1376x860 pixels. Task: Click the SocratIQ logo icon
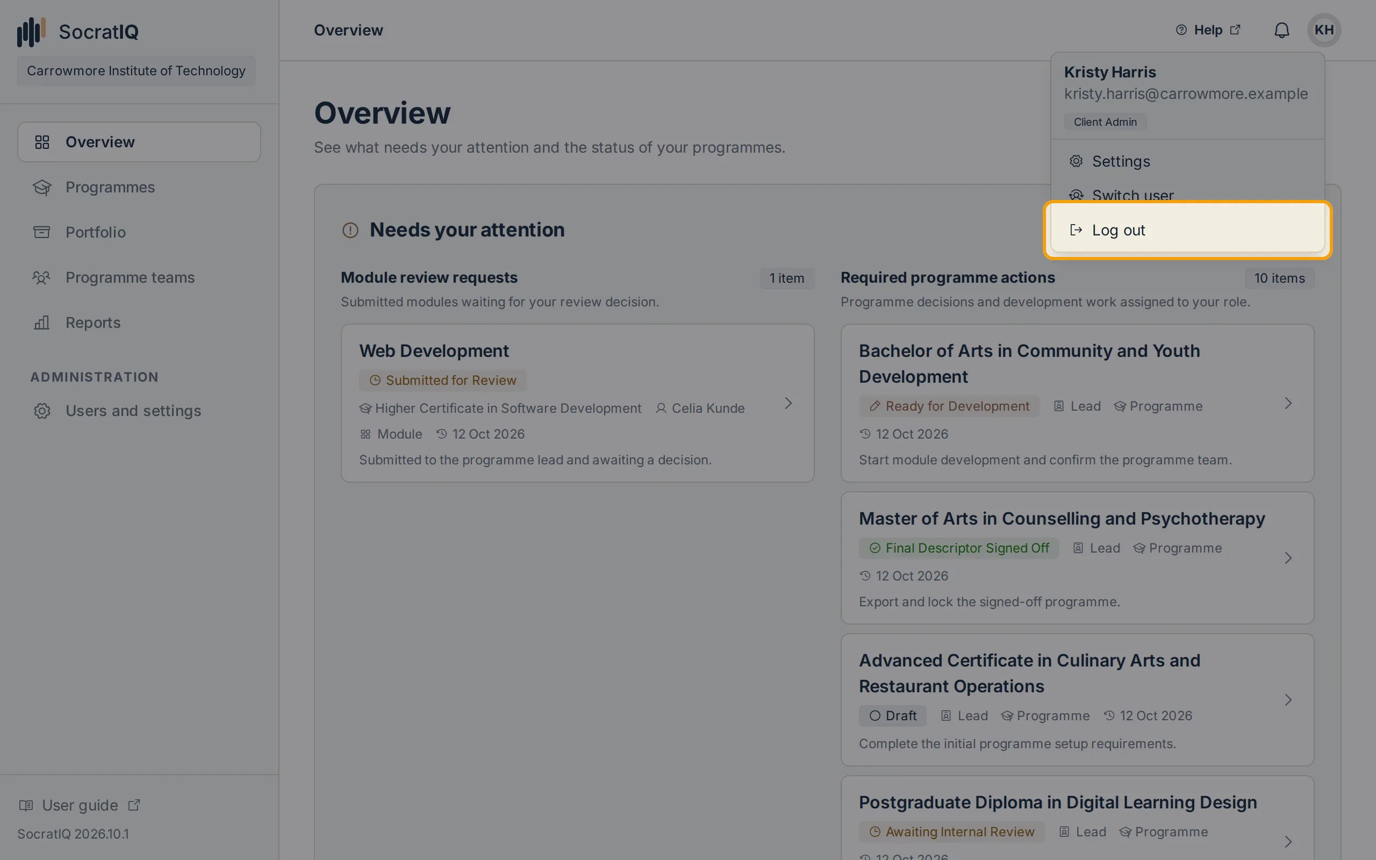tap(31, 31)
